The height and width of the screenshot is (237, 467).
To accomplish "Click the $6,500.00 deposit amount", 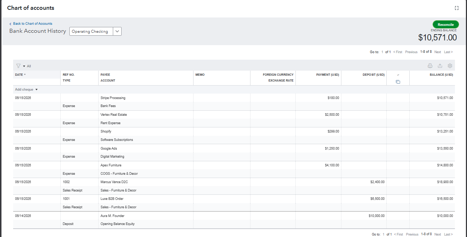I will tap(377, 199).
